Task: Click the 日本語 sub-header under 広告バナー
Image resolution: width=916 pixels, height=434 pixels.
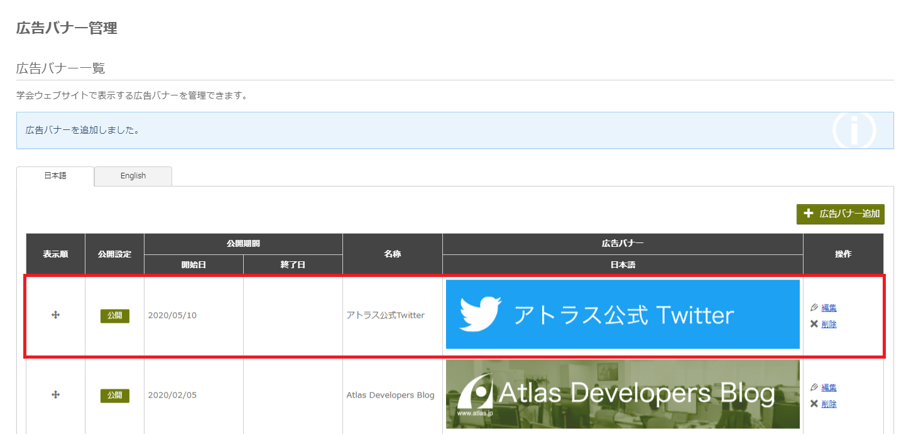Action: pos(623,265)
